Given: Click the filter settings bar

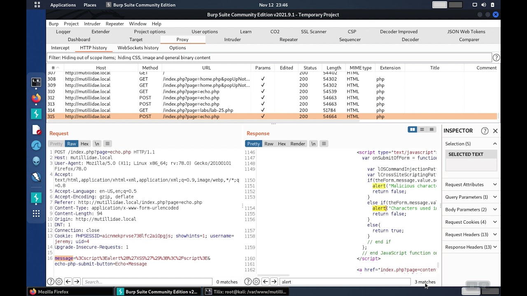Looking at the screenshot, I should click(270, 58).
